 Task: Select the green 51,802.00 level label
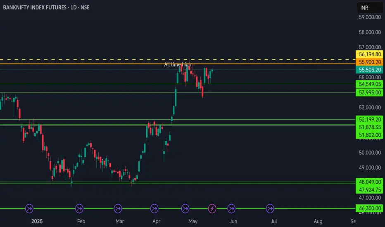tap(369, 135)
